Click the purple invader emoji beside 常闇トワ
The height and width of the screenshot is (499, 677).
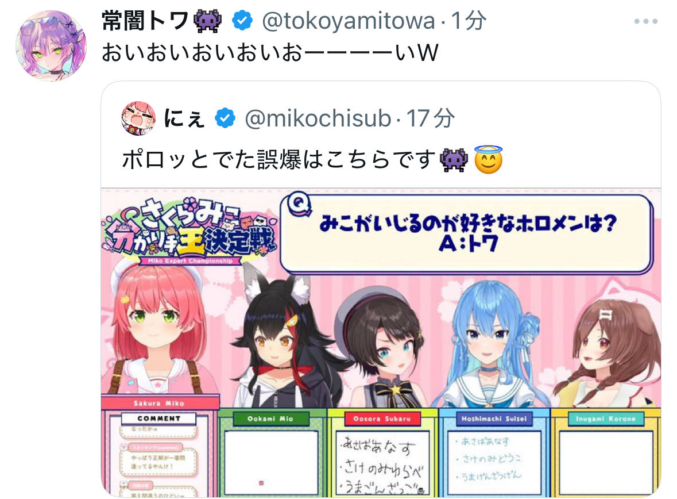coord(208,21)
